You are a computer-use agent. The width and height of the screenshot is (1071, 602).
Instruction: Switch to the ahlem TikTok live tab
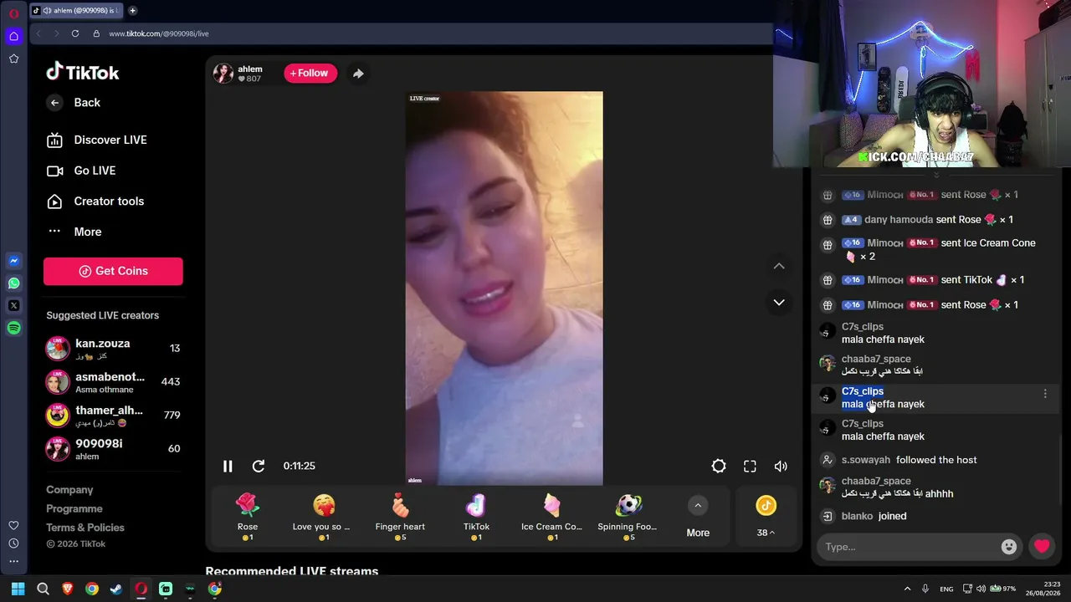77,11
